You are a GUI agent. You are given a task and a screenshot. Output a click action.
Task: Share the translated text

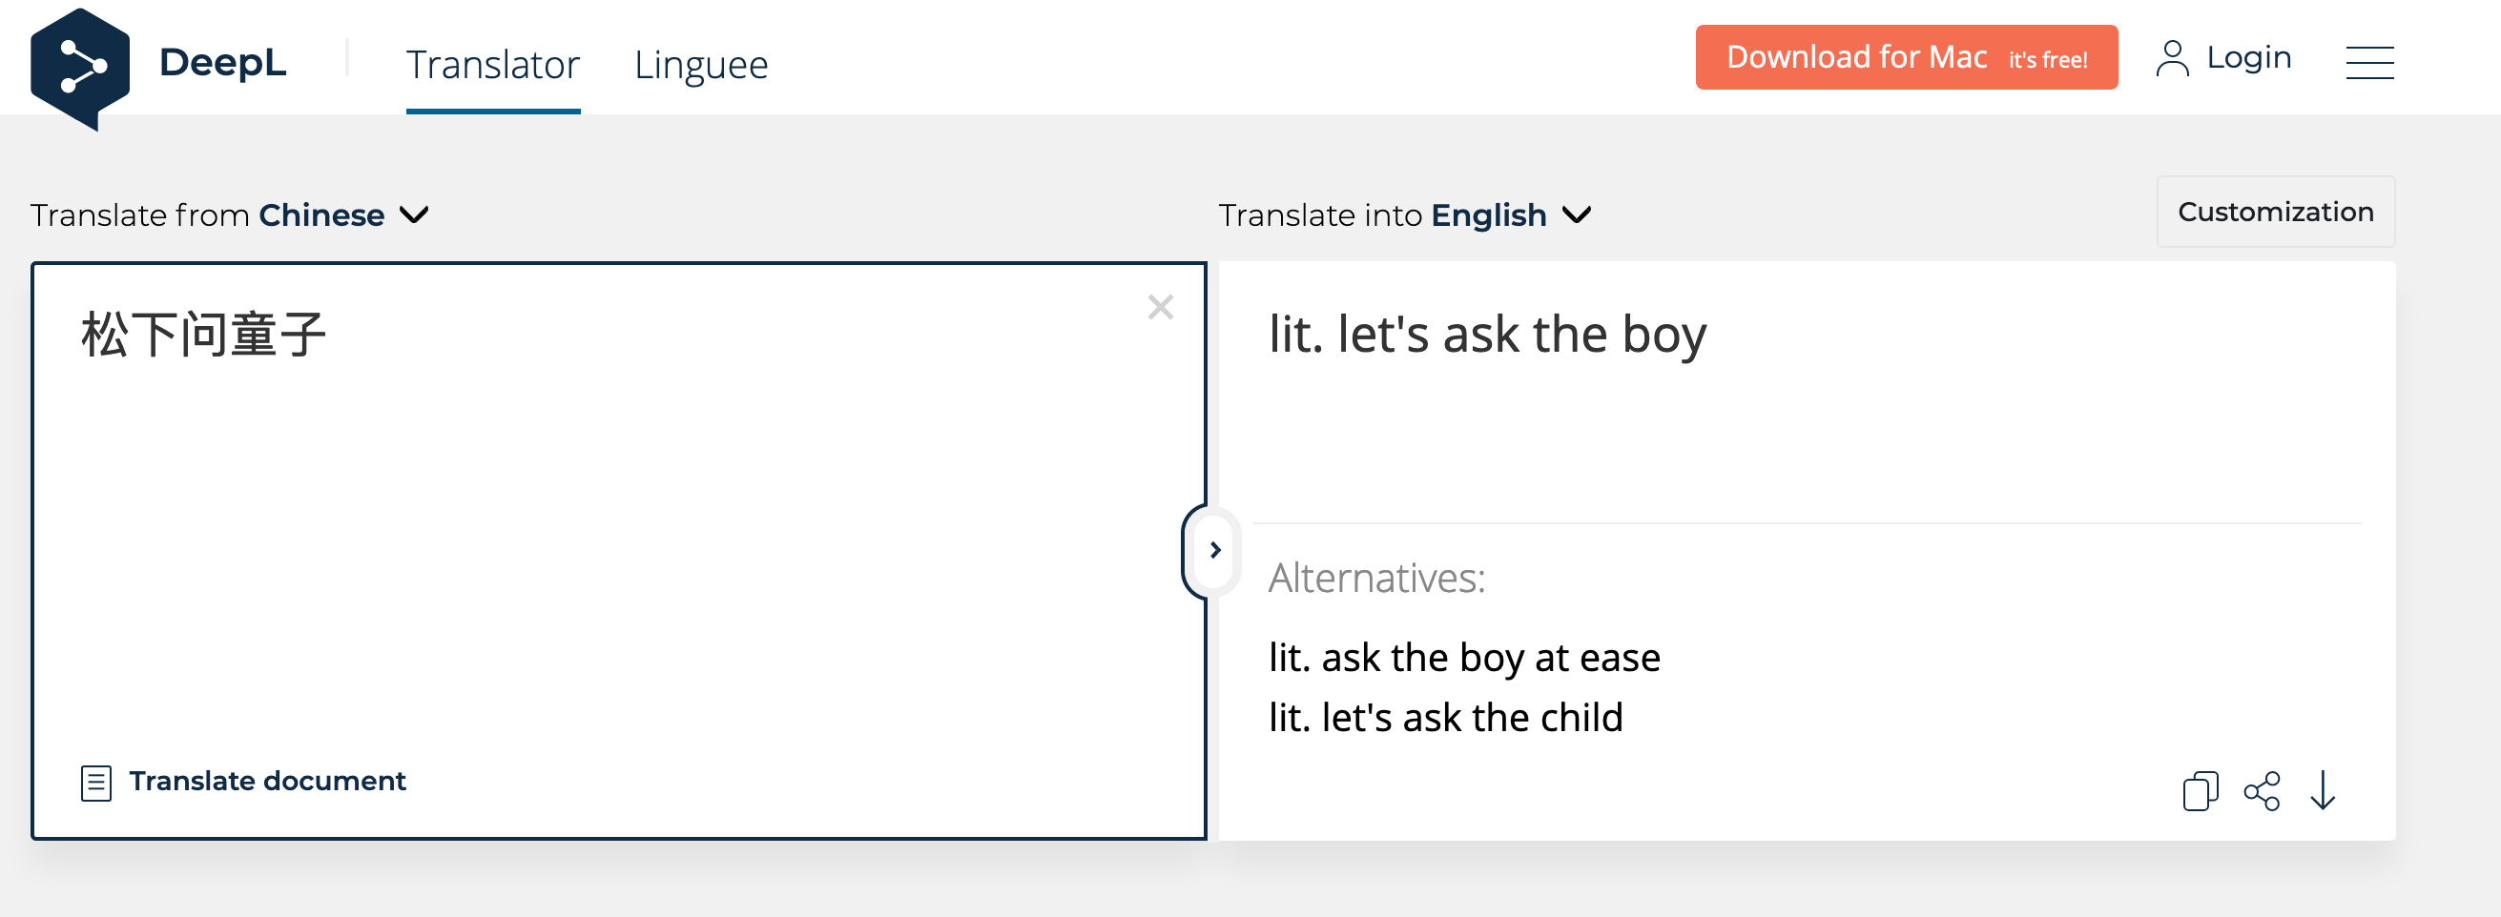pyautogui.click(x=2262, y=791)
